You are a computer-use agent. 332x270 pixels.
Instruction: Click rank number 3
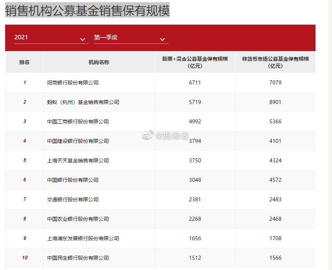tap(25, 121)
